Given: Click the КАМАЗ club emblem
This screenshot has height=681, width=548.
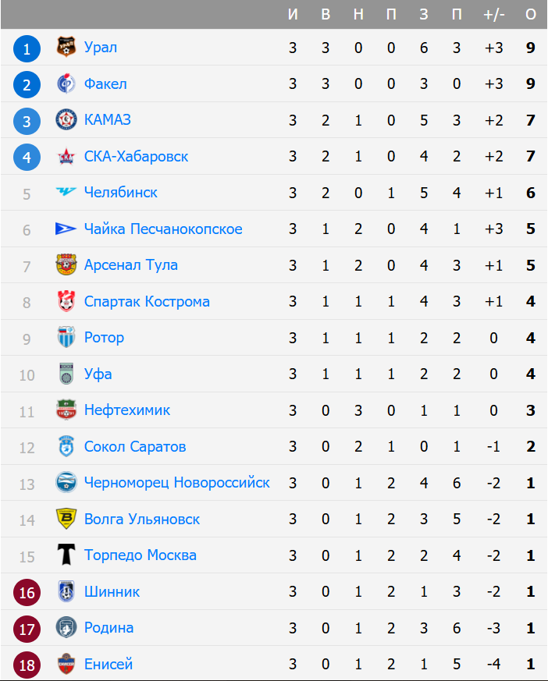Looking at the screenshot, I should click(66, 120).
